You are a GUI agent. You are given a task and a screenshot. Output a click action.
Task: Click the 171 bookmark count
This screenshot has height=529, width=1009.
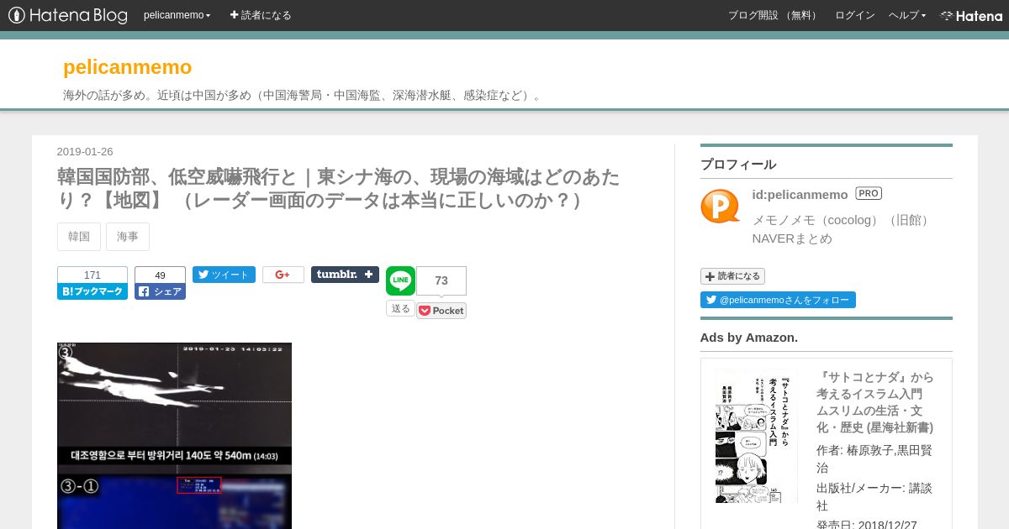click(92, 275)
